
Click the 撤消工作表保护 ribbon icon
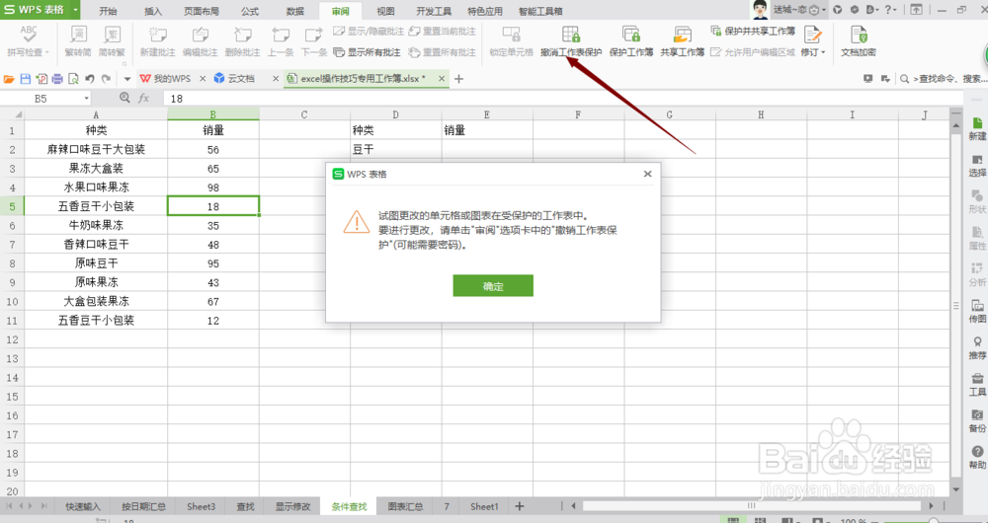tap(571, 34)
